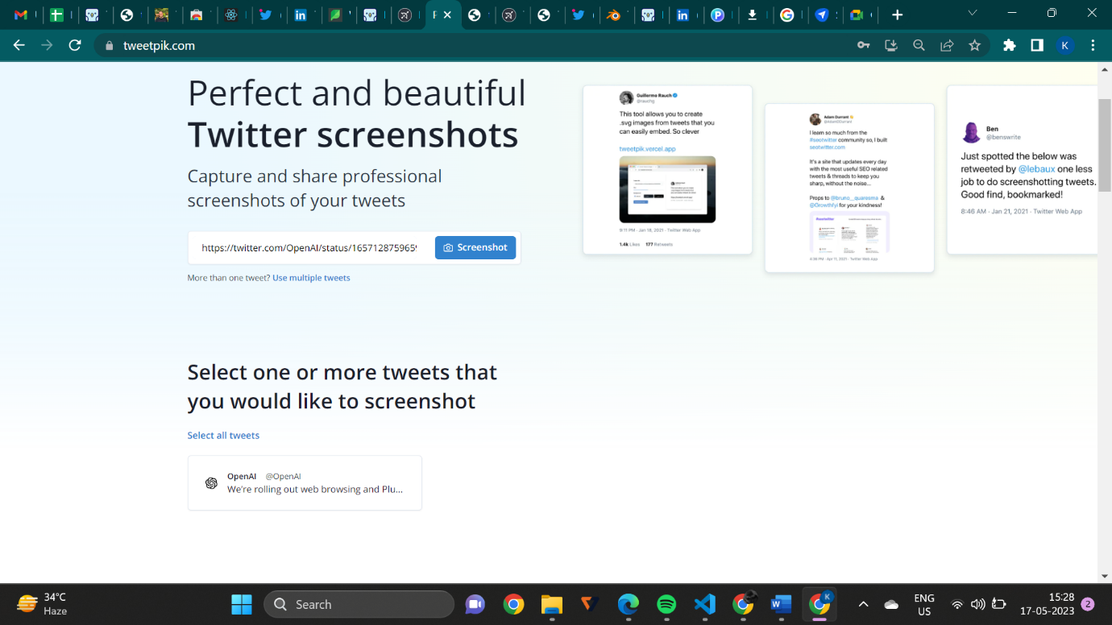Reload the tweetpik.com page
The image size is (1112, 625).
pyautogui.click(x=75, y=46)
